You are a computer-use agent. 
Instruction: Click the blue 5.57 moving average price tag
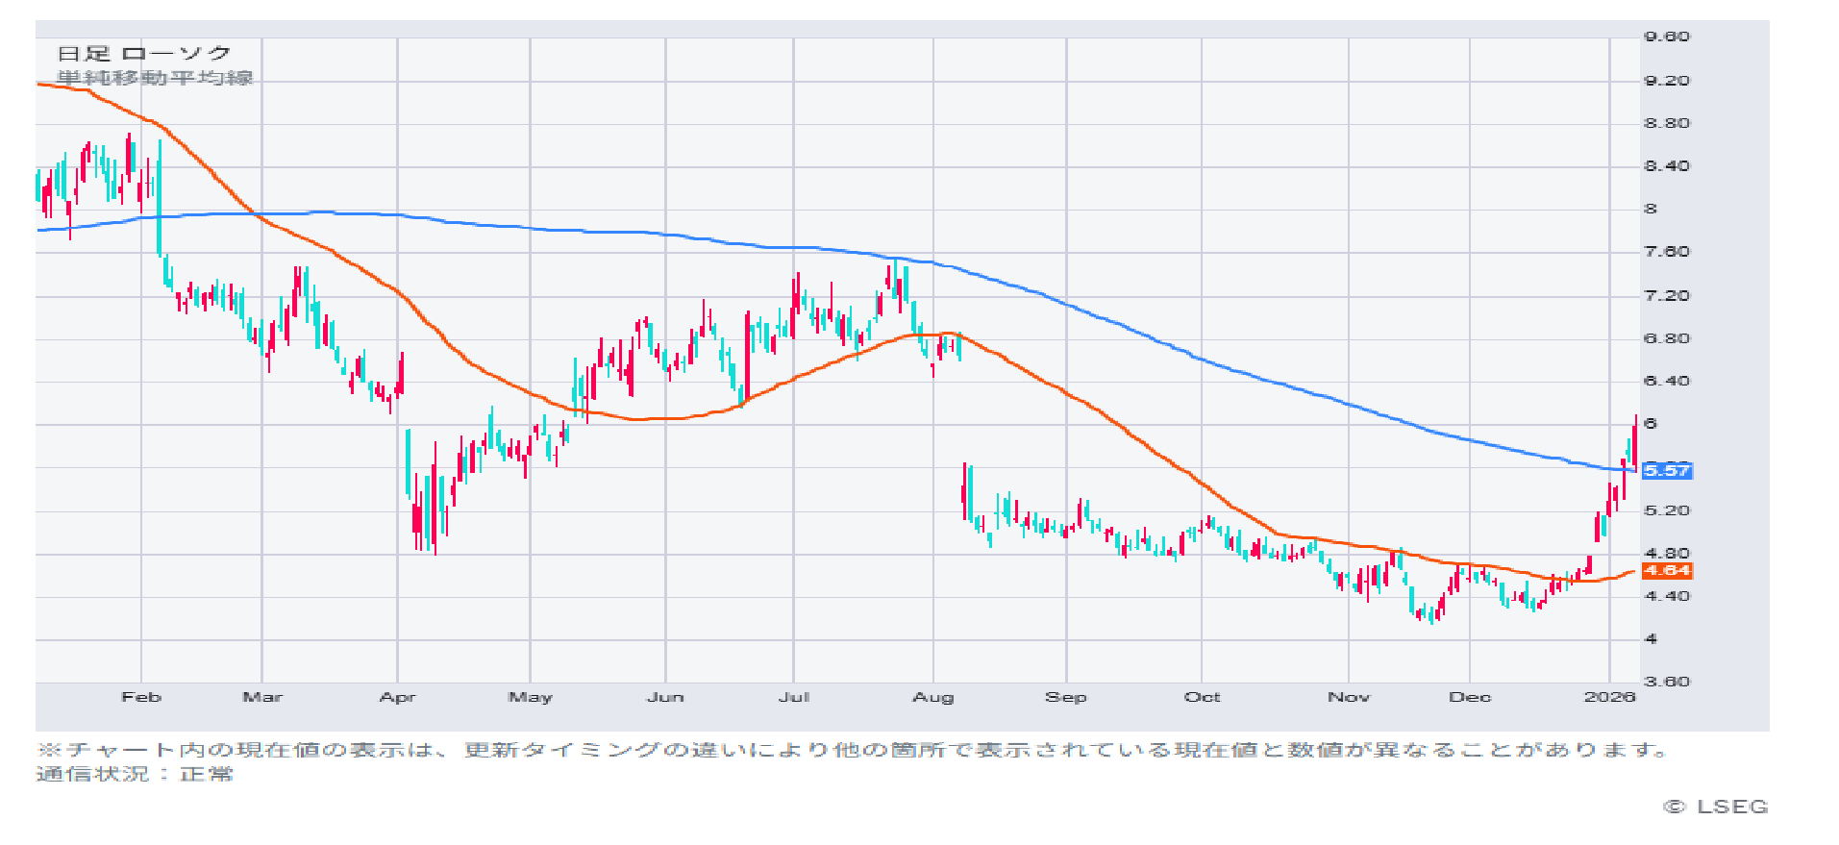pos(1666,470)
